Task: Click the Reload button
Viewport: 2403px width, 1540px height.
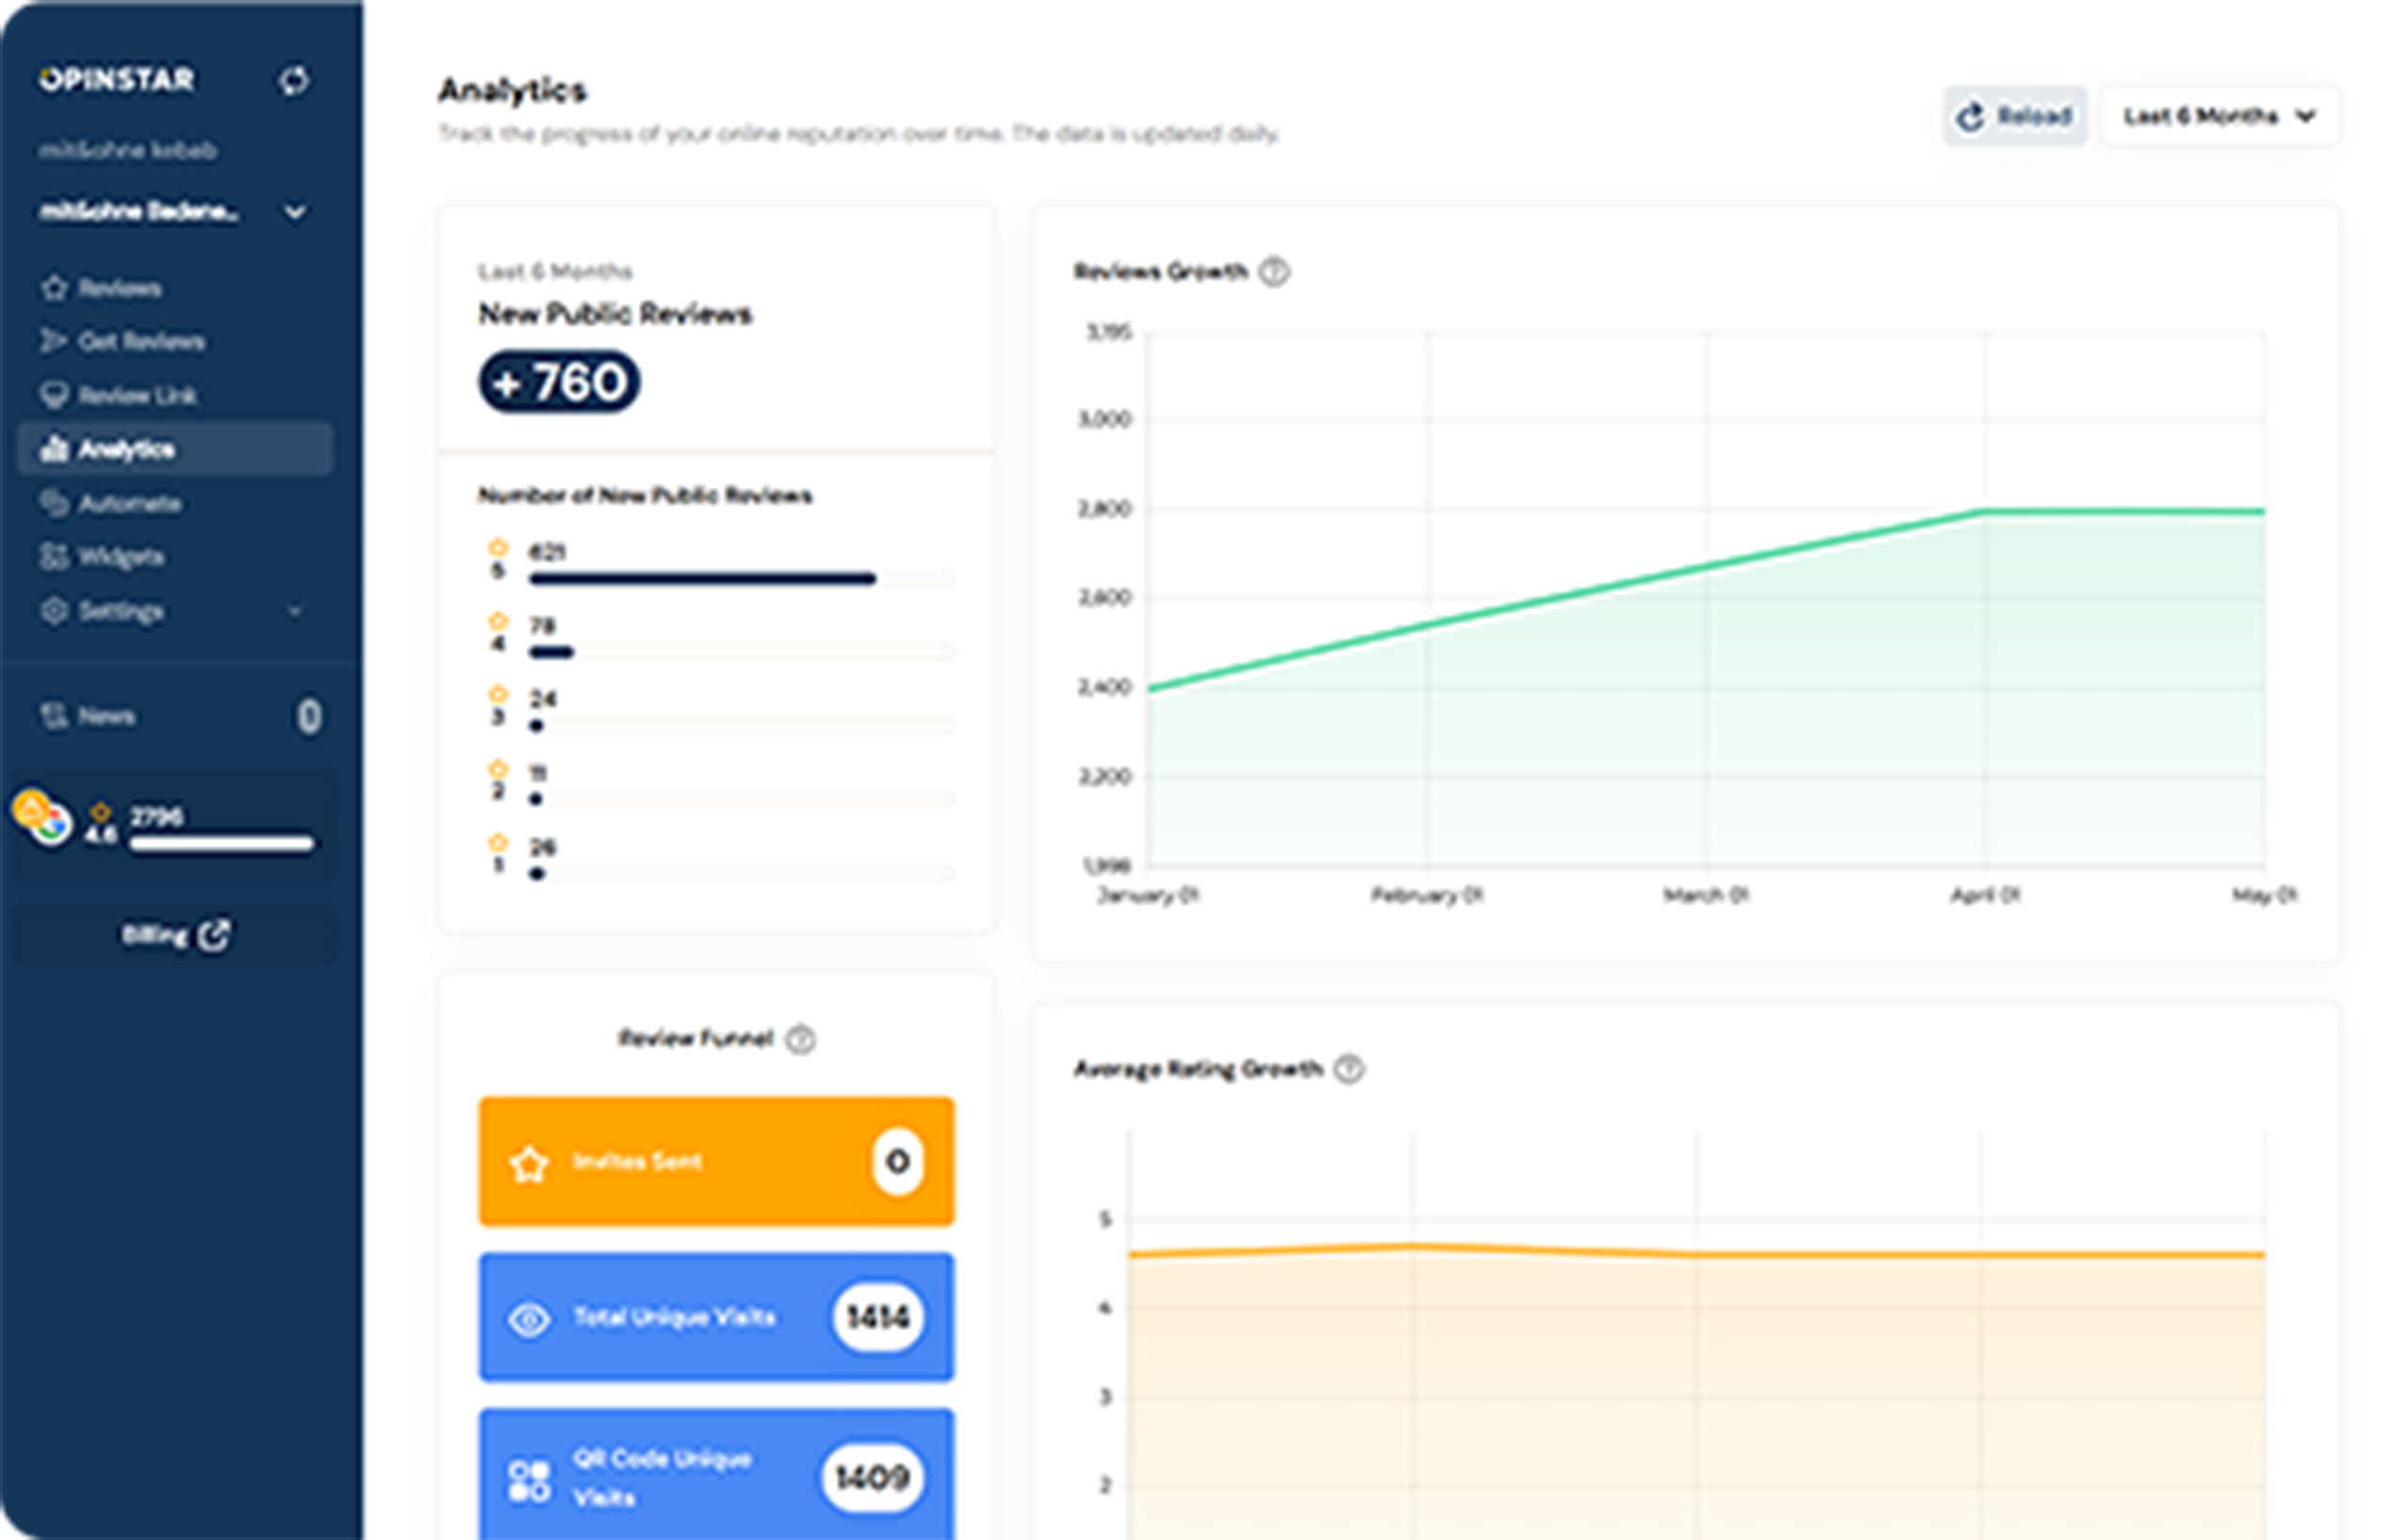Action: click(x=2015, y=116)
